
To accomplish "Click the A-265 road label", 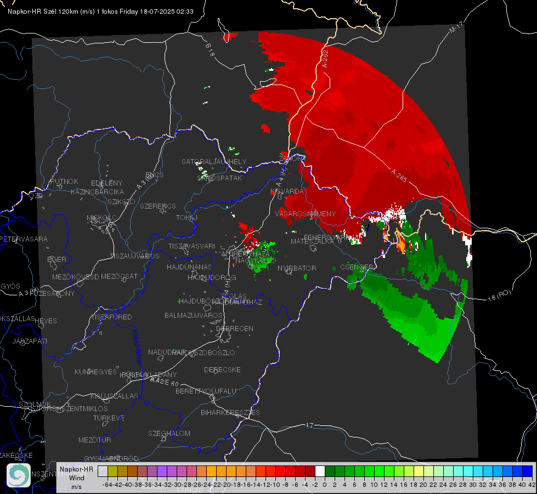I will click(399, 176).
